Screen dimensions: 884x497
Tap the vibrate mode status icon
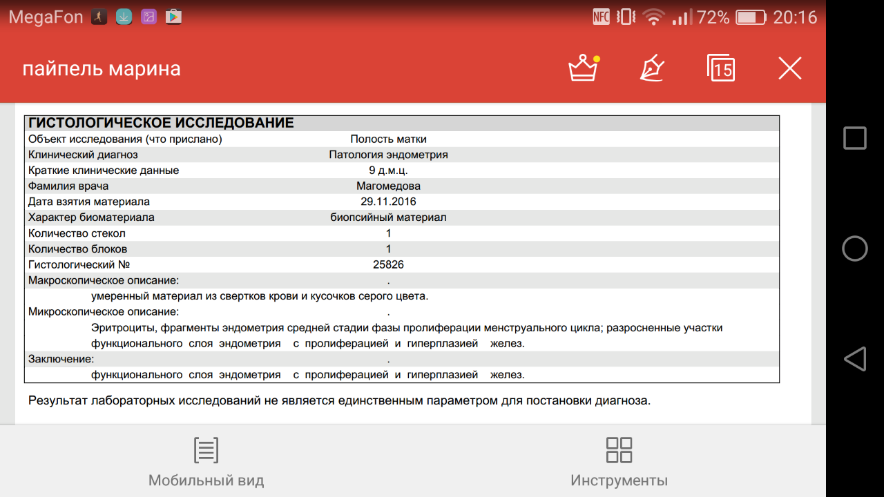coord(626,17)
